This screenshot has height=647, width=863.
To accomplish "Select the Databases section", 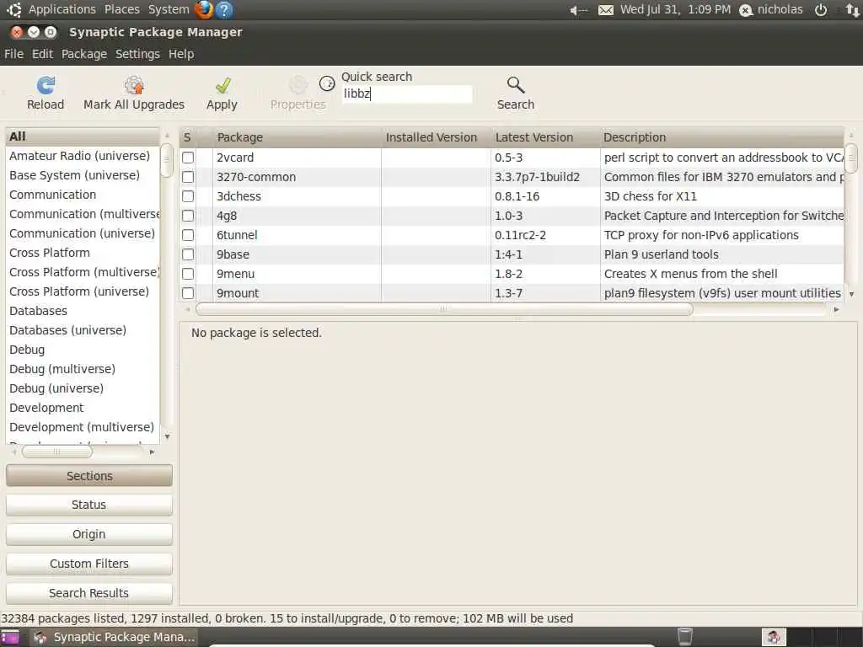I will click(83, 311).
